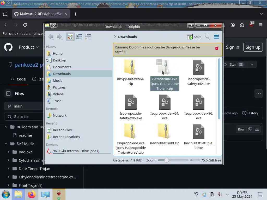
Task: Reload the Firefox page
Action: click(x=25, y=25)
